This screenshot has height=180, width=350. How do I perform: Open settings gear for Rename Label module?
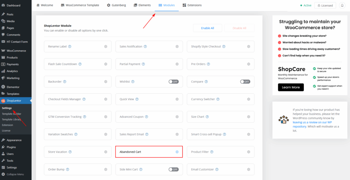(106, 46)
